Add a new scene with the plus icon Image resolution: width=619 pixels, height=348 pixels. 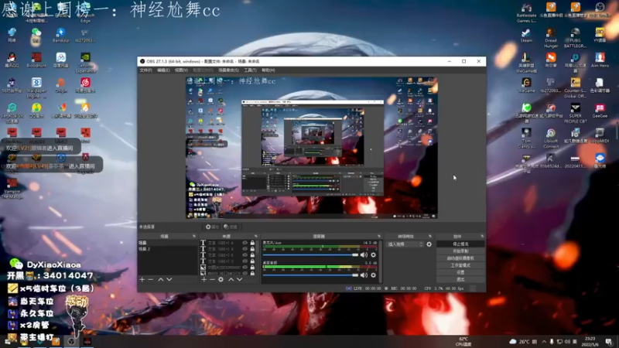point(142,279)
